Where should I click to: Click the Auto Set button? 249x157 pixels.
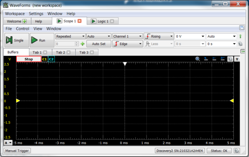[99, 44]
